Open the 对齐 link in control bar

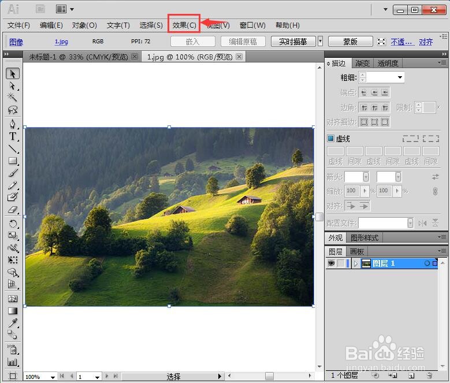426,42
